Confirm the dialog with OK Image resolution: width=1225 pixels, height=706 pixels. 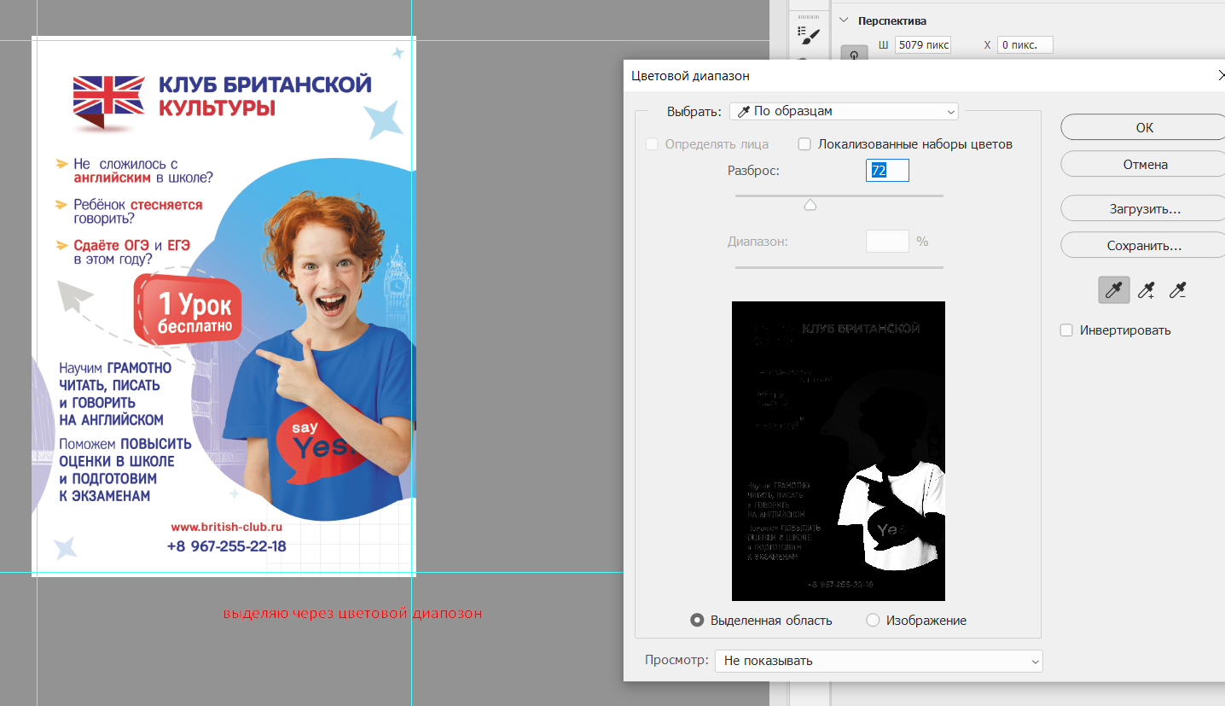coord(1144,127)
